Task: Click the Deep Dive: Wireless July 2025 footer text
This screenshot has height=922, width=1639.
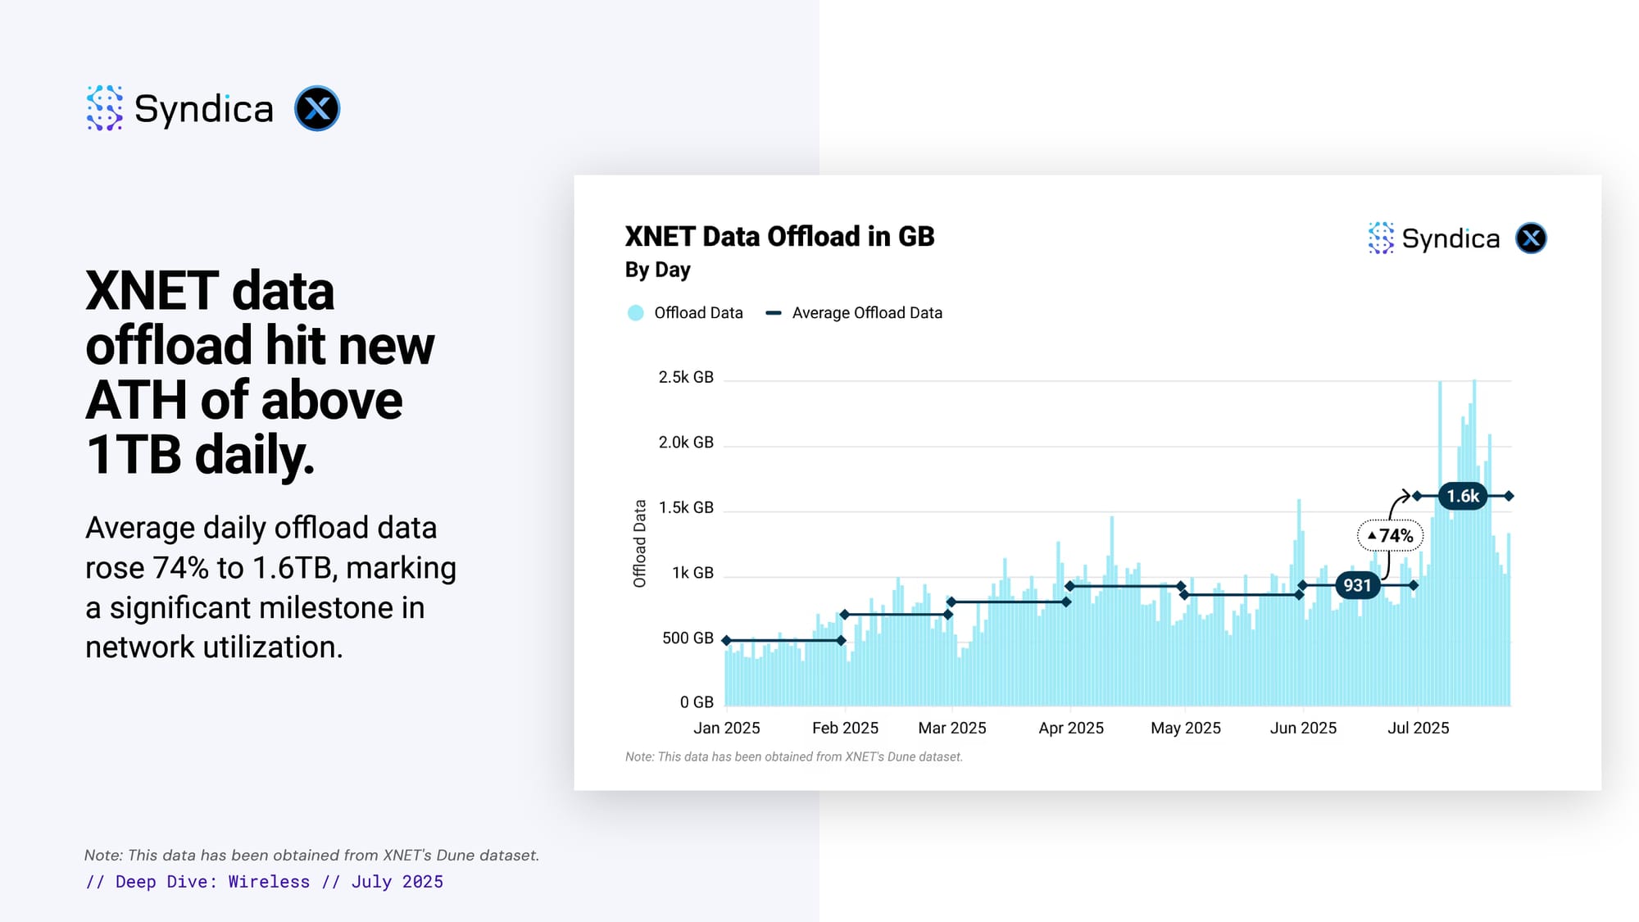Action: point(264,882)
